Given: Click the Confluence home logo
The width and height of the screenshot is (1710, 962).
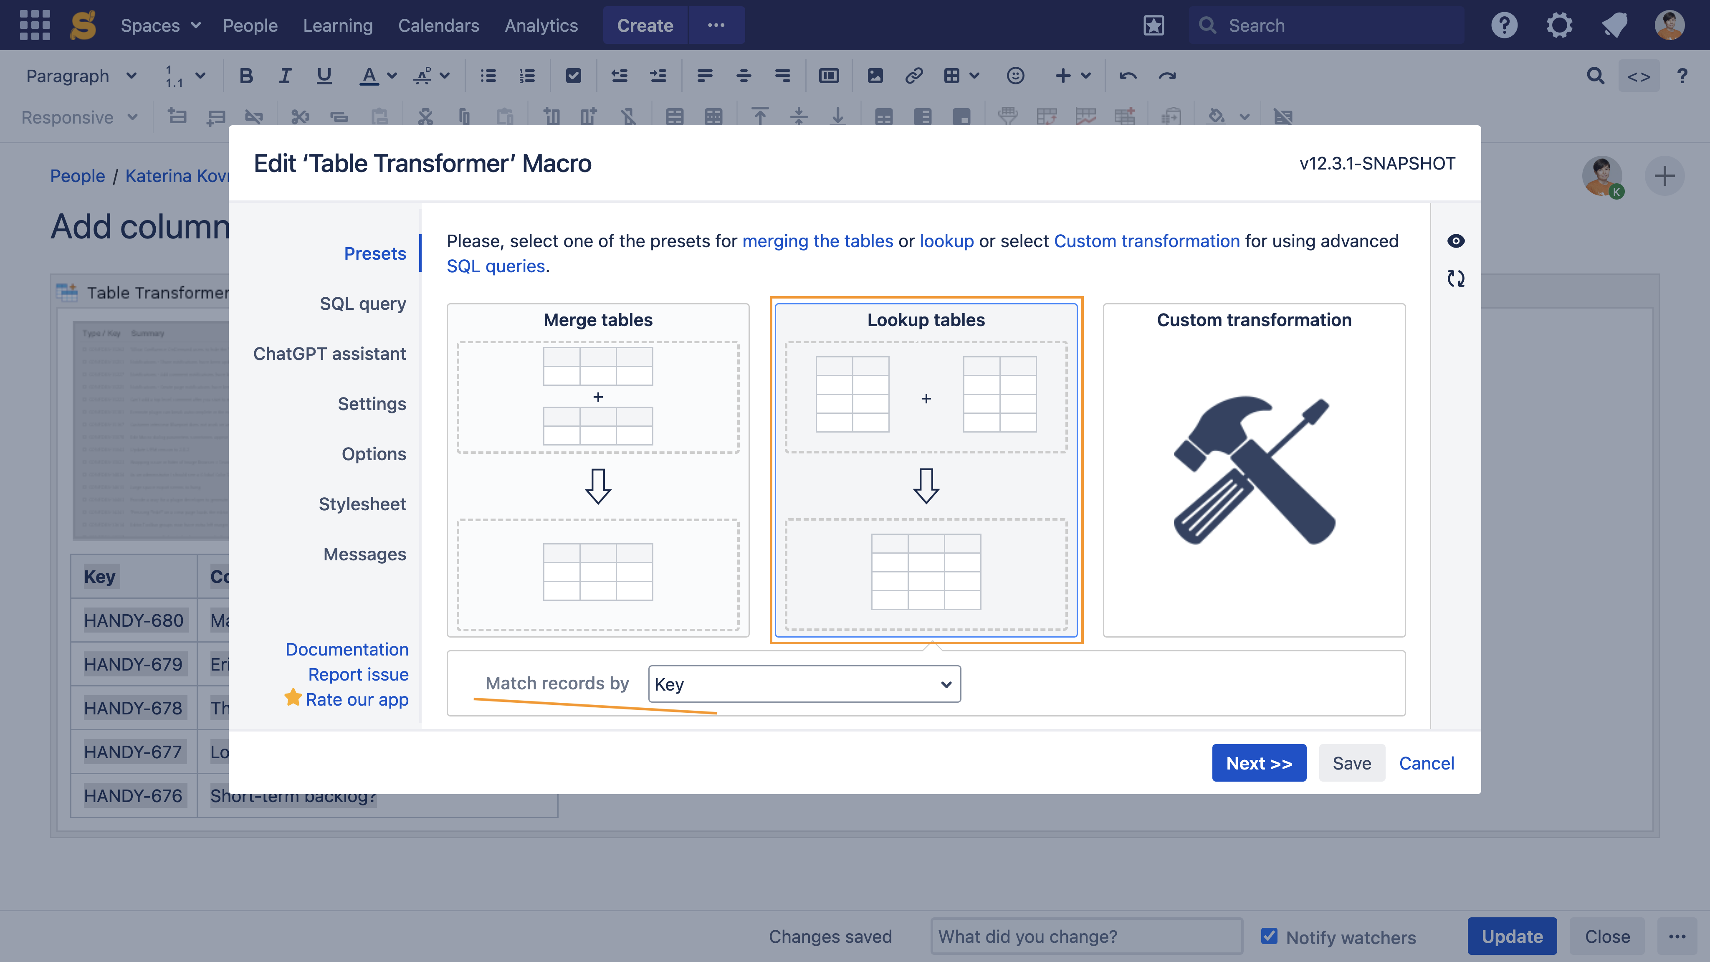Looking at the screenshot, I should pos(83,25).
